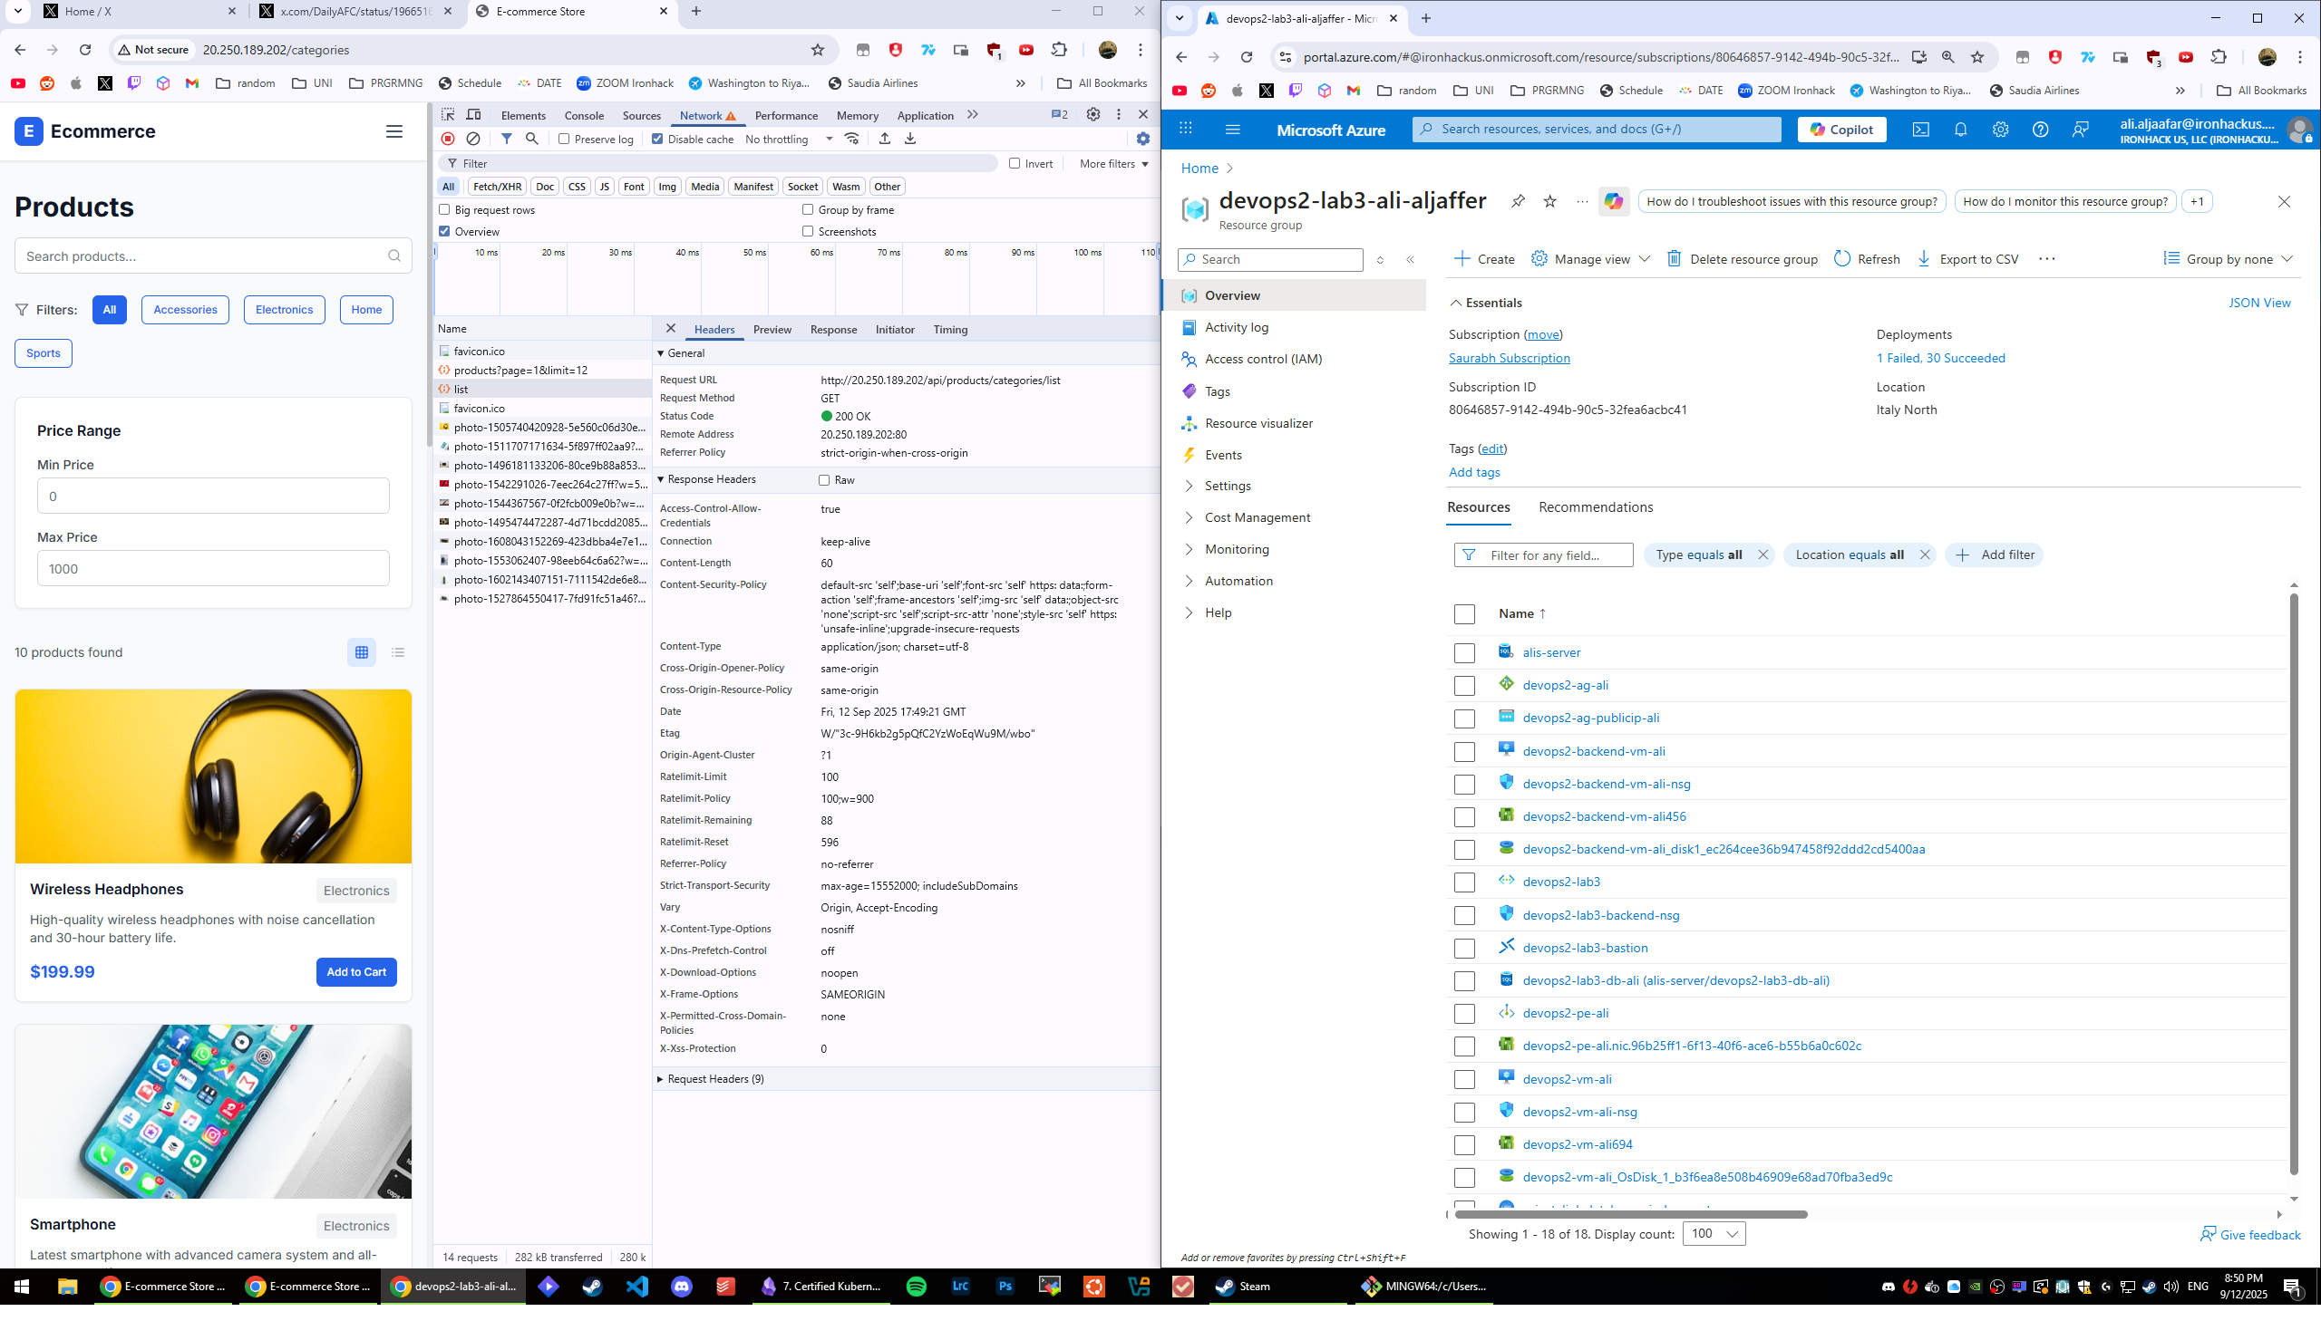Switch to the Timing tab
The width and height of the screenshot is (2321, 1321).
click(x=949, y=329)
